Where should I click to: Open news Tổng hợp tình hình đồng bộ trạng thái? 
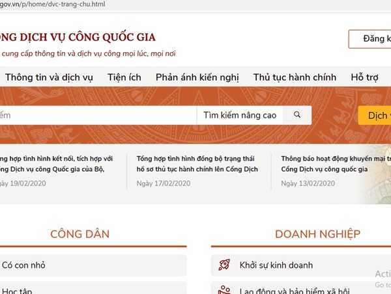pyautogui.click(x=197, y=164)
